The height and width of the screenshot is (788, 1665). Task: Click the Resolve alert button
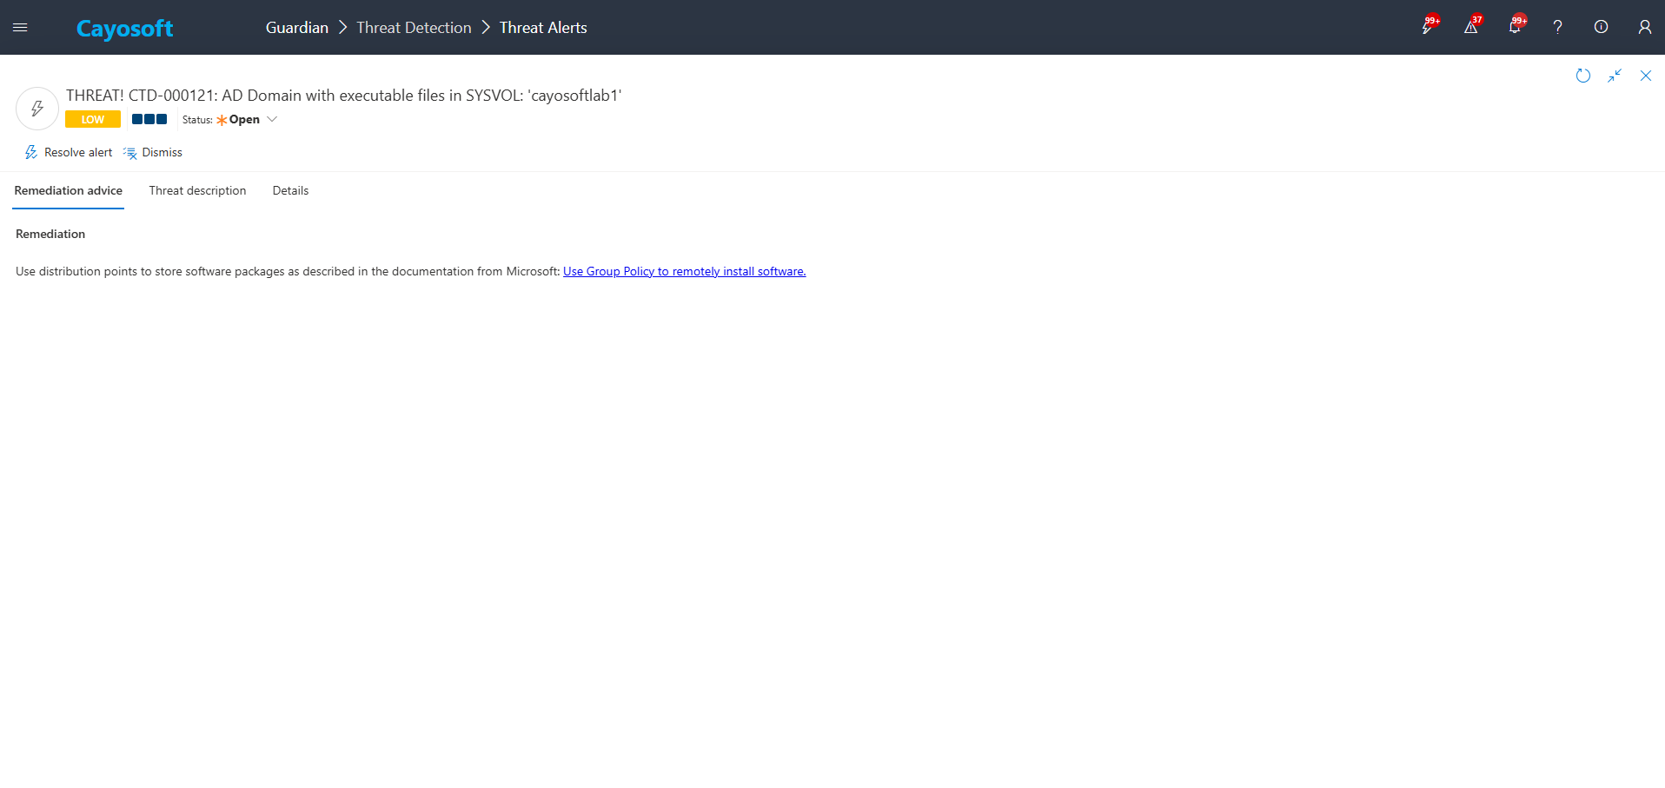tap(69, 153)
